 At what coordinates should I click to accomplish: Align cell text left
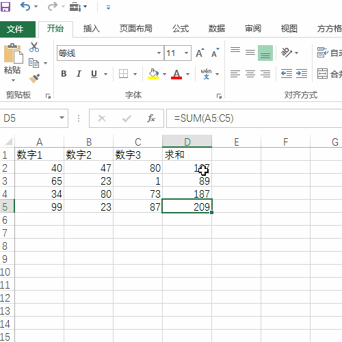[235, 74]
